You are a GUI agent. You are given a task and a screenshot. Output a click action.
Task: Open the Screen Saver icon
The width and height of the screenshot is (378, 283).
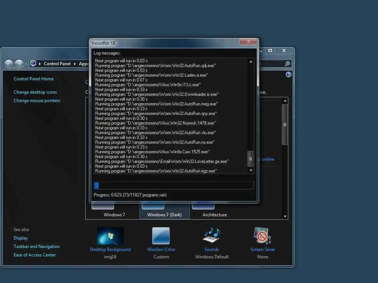click(x=262, y=235)
